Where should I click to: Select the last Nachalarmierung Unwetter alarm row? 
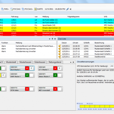coord(28,51)
